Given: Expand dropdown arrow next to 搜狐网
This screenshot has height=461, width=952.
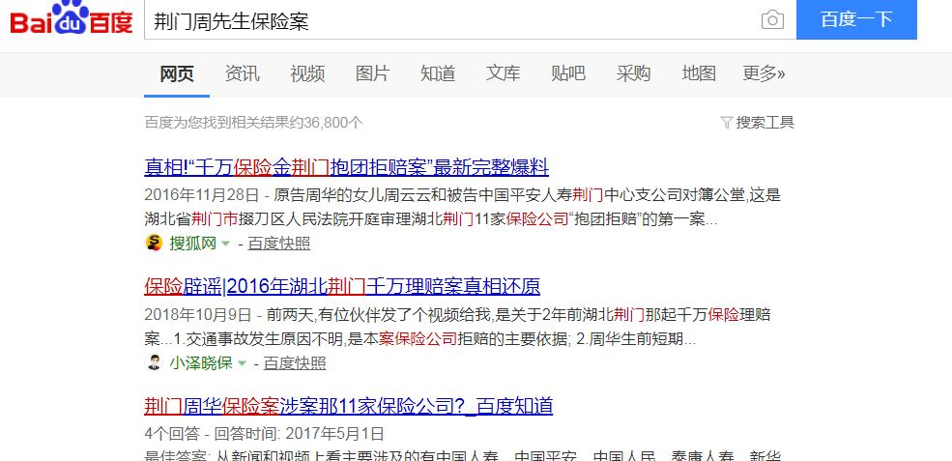Looking at the screenshot, I should point(226,245).
